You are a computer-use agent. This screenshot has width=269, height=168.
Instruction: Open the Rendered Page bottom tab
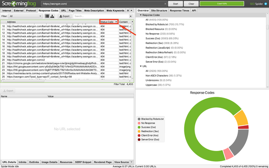pyautogui.click(x=103, y=162)
